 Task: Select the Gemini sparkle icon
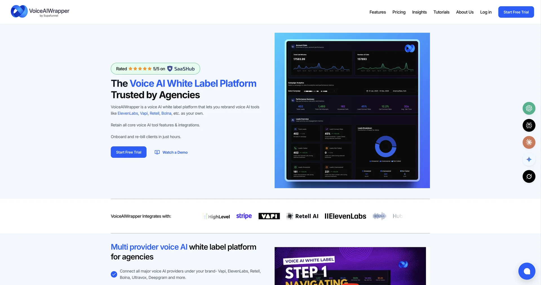coord(529,159)
